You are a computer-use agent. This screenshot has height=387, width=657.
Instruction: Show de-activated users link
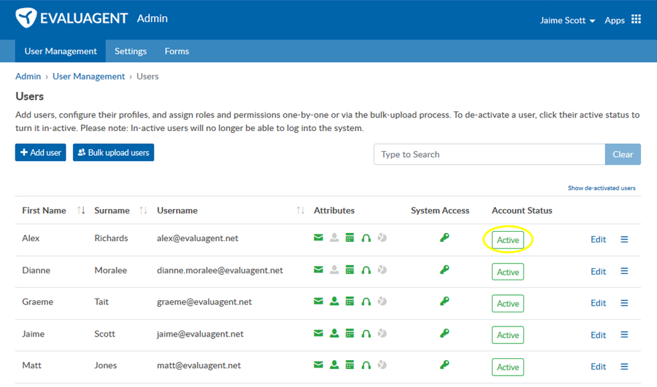tap(601, 188)
